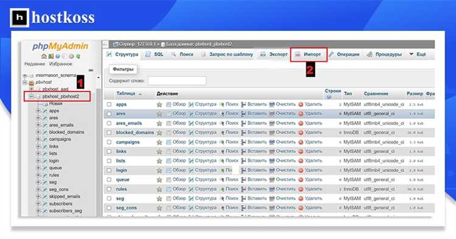Click the star icon for ares_emails row
This screenshot has height=239, width=456.
click(x=159, y=123)
